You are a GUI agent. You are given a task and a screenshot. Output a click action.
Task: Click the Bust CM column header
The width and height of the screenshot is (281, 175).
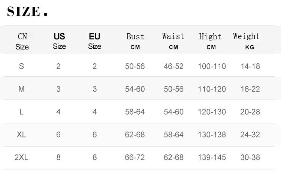[x=135, y=41]
